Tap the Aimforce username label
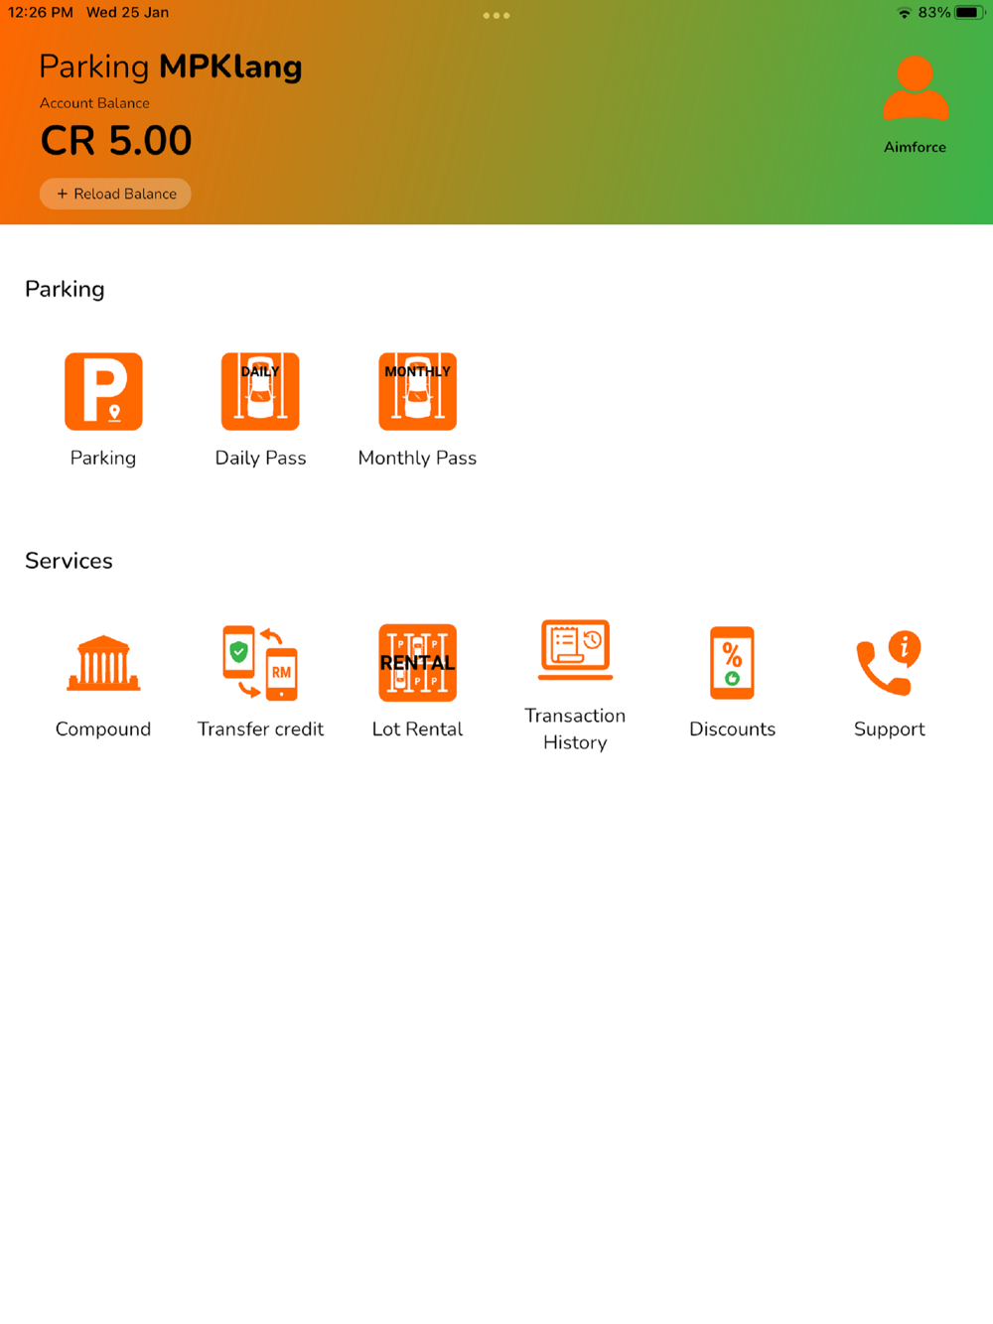Screen dimensions: 993x1324 pos(915,147)
